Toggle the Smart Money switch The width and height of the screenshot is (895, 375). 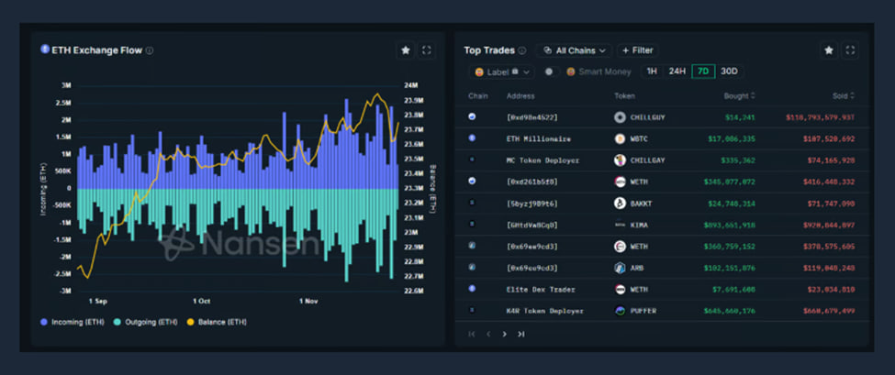tap(550, 72)
